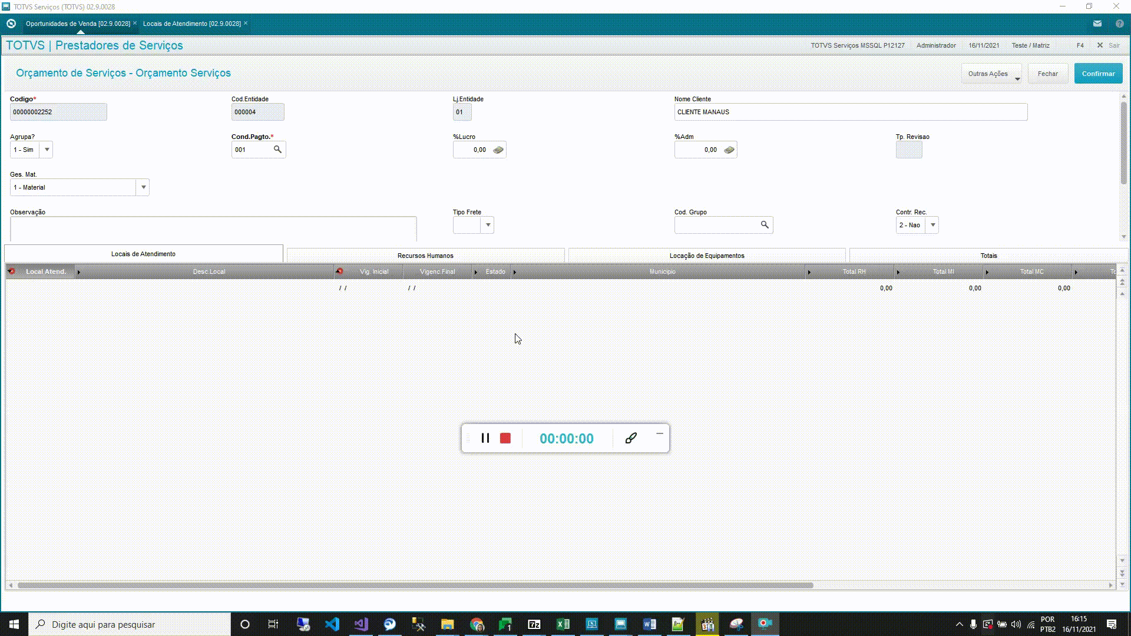Select Oportunidades de Venda window tab
Screen dimensions: 1131x636
(x=78, y=24)
